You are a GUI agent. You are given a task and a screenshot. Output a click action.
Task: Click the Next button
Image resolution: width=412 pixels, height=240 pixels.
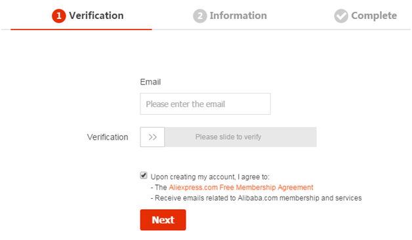[x=163, y=220]
